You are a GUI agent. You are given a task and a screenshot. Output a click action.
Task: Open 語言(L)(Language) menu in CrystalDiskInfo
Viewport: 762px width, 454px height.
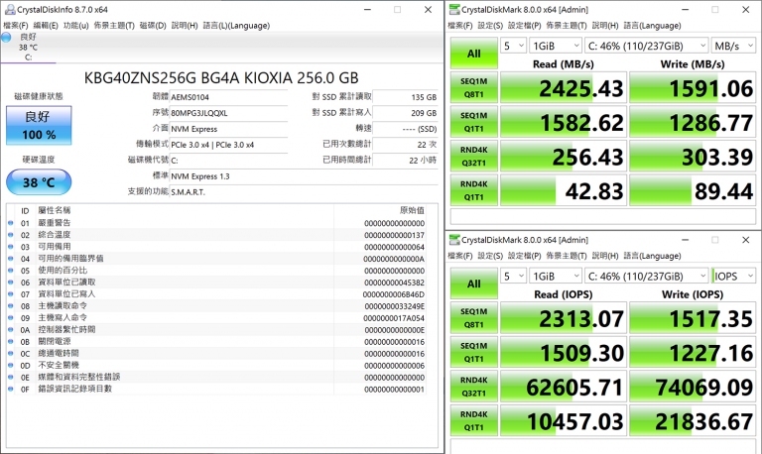tap(236, 25)
